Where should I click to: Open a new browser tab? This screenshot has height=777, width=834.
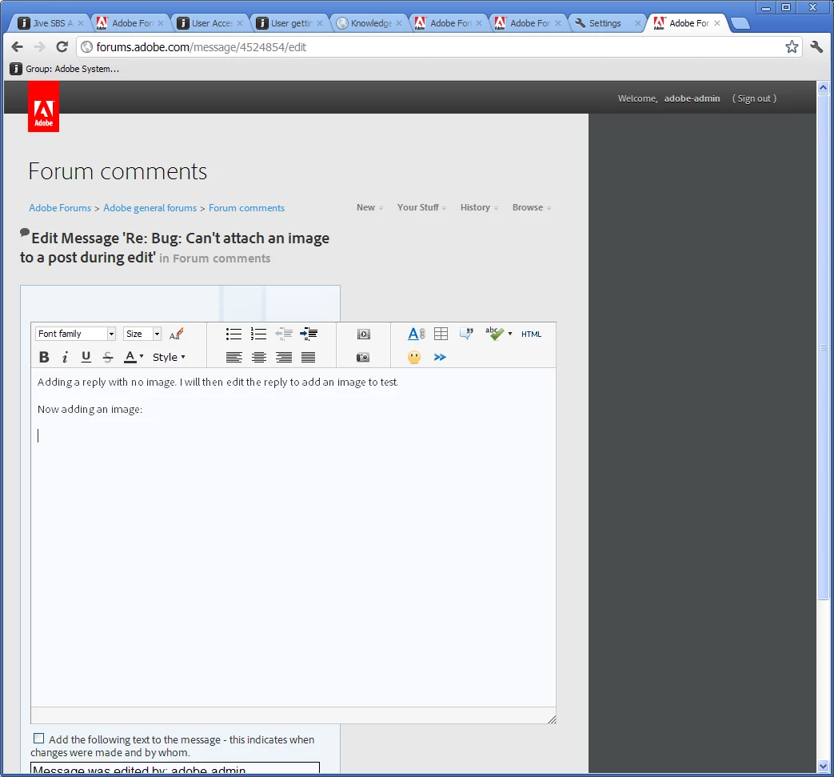click(x=740, y=23)
